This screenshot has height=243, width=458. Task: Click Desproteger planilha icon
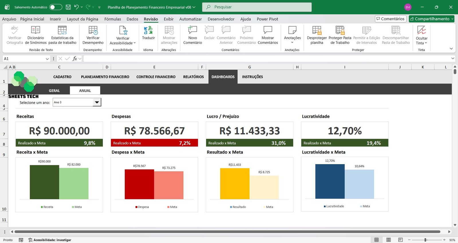317,30
